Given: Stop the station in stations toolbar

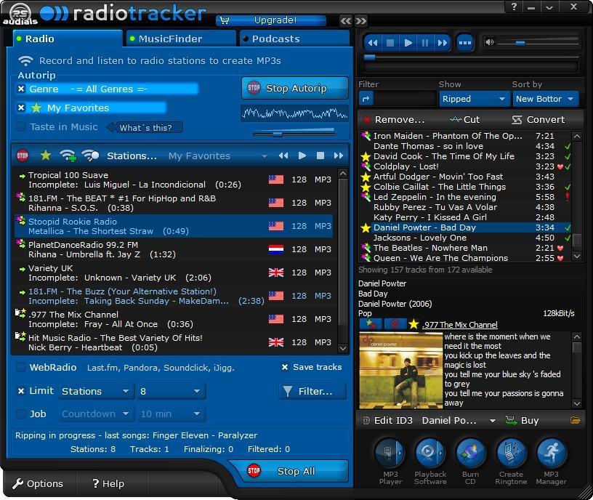Looking at the screenshot, I should tap(320, 156).
